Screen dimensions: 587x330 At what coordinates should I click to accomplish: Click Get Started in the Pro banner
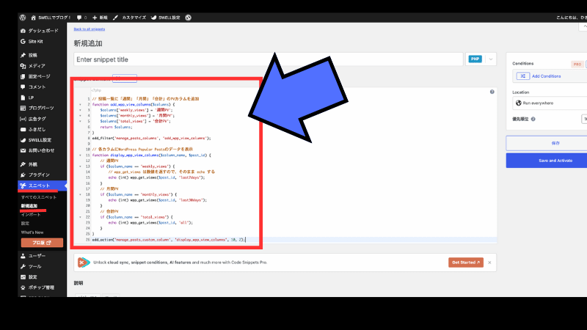(x=466, y=263)
